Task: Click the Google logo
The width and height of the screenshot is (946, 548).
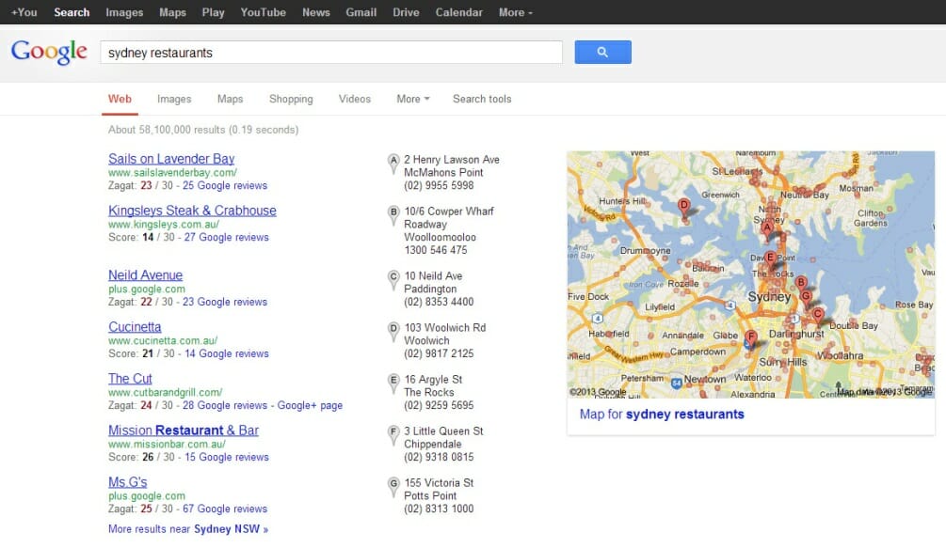Action: click(x=49, y=53)
